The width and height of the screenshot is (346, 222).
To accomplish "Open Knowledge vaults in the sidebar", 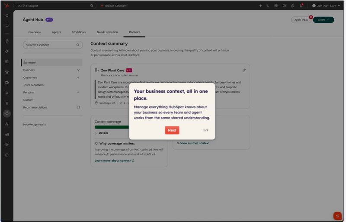I will 35,124.
